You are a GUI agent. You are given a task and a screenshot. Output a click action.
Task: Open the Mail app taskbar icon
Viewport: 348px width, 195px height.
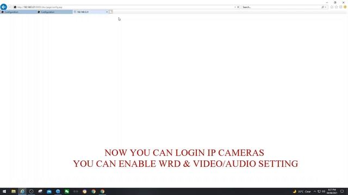click(x=49, y=191)
